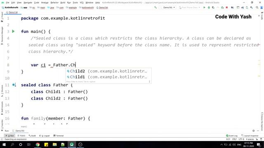Open the completion popup's three-dot options

pos(149,81)
